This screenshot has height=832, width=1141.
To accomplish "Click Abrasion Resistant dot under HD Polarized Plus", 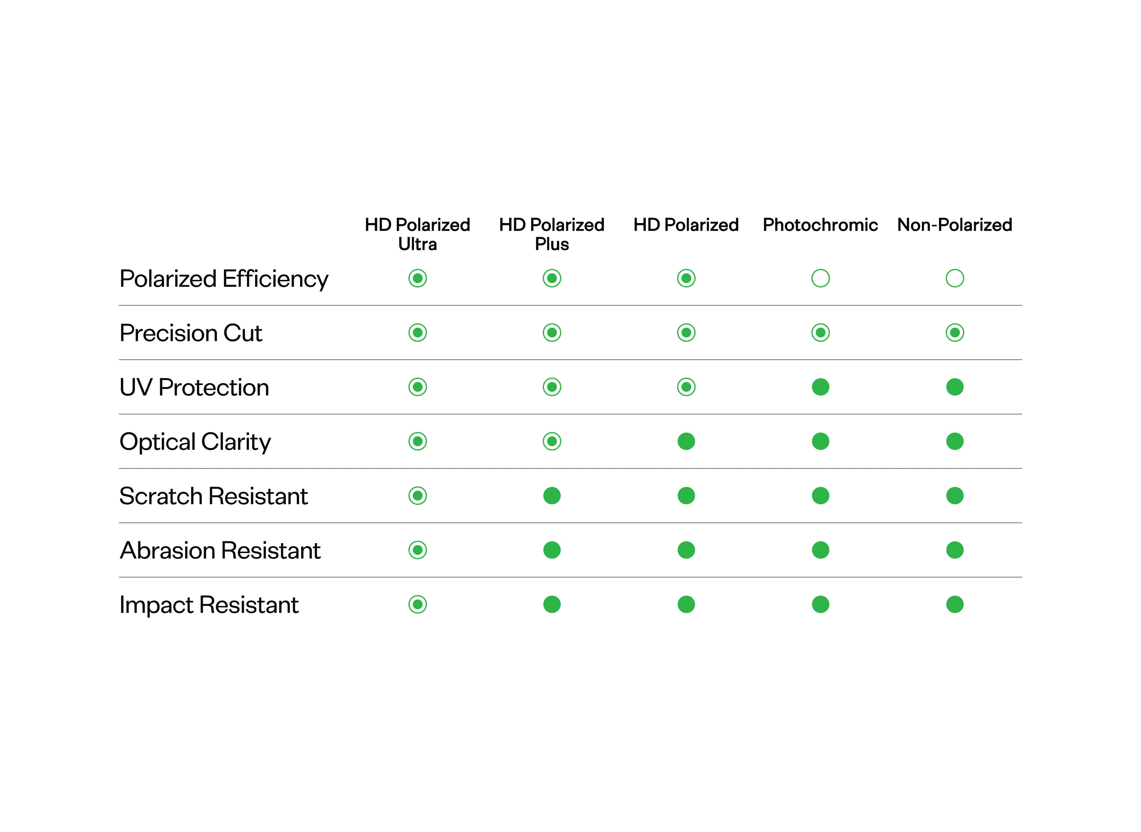I will [552, 550].
